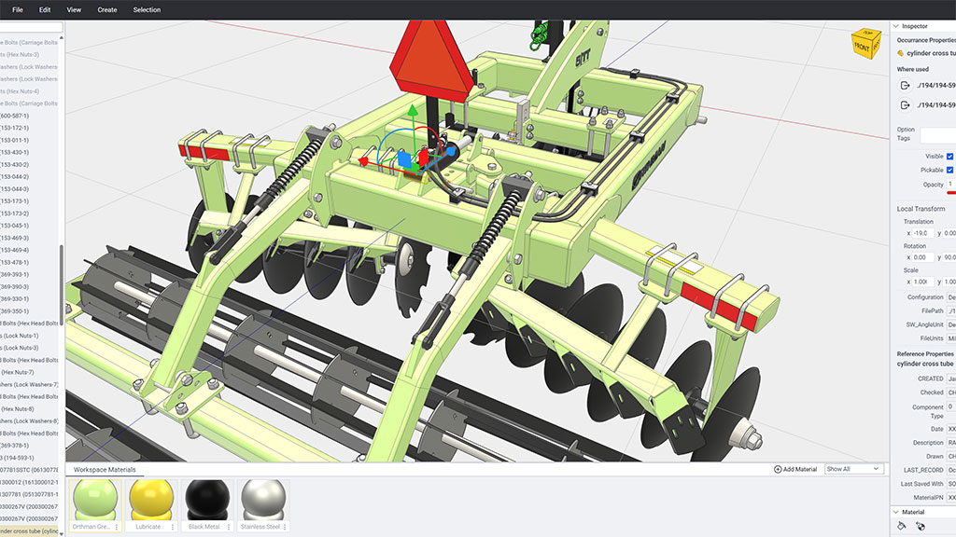Click the Add Material button
Viewport: 956px width, 537px height.
coord(794,469)
